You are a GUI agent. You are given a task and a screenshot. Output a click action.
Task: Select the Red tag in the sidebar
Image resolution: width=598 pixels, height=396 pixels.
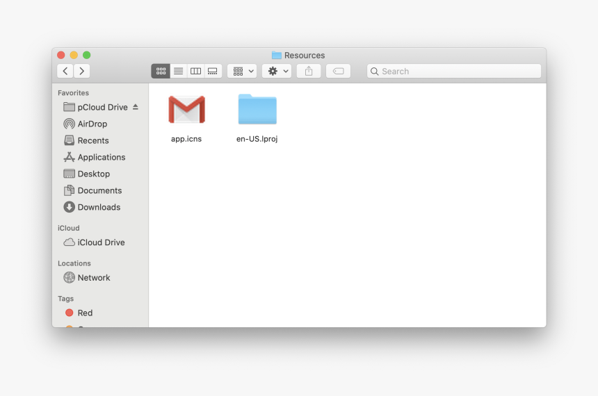click(x=100, y=313)
